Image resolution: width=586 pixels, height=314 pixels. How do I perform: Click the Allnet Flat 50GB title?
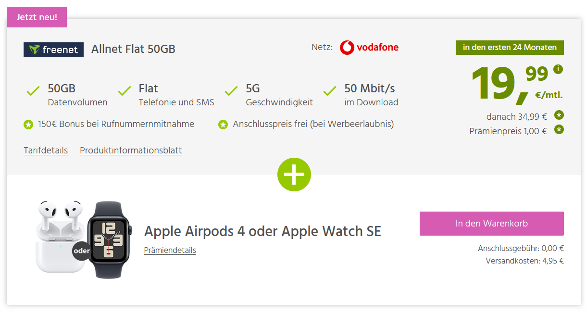[133, 49]
